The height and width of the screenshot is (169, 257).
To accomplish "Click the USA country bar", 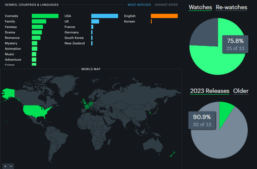I will (x=104, y=16).
